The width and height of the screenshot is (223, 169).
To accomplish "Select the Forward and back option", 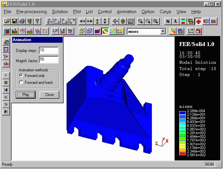I will point(21,83).
